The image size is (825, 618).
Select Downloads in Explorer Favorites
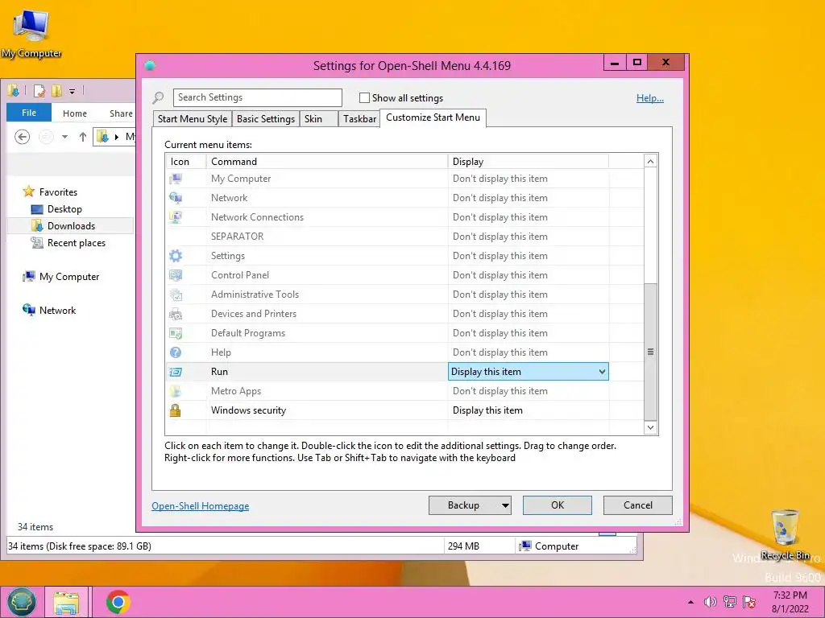[x=71, y=226]
